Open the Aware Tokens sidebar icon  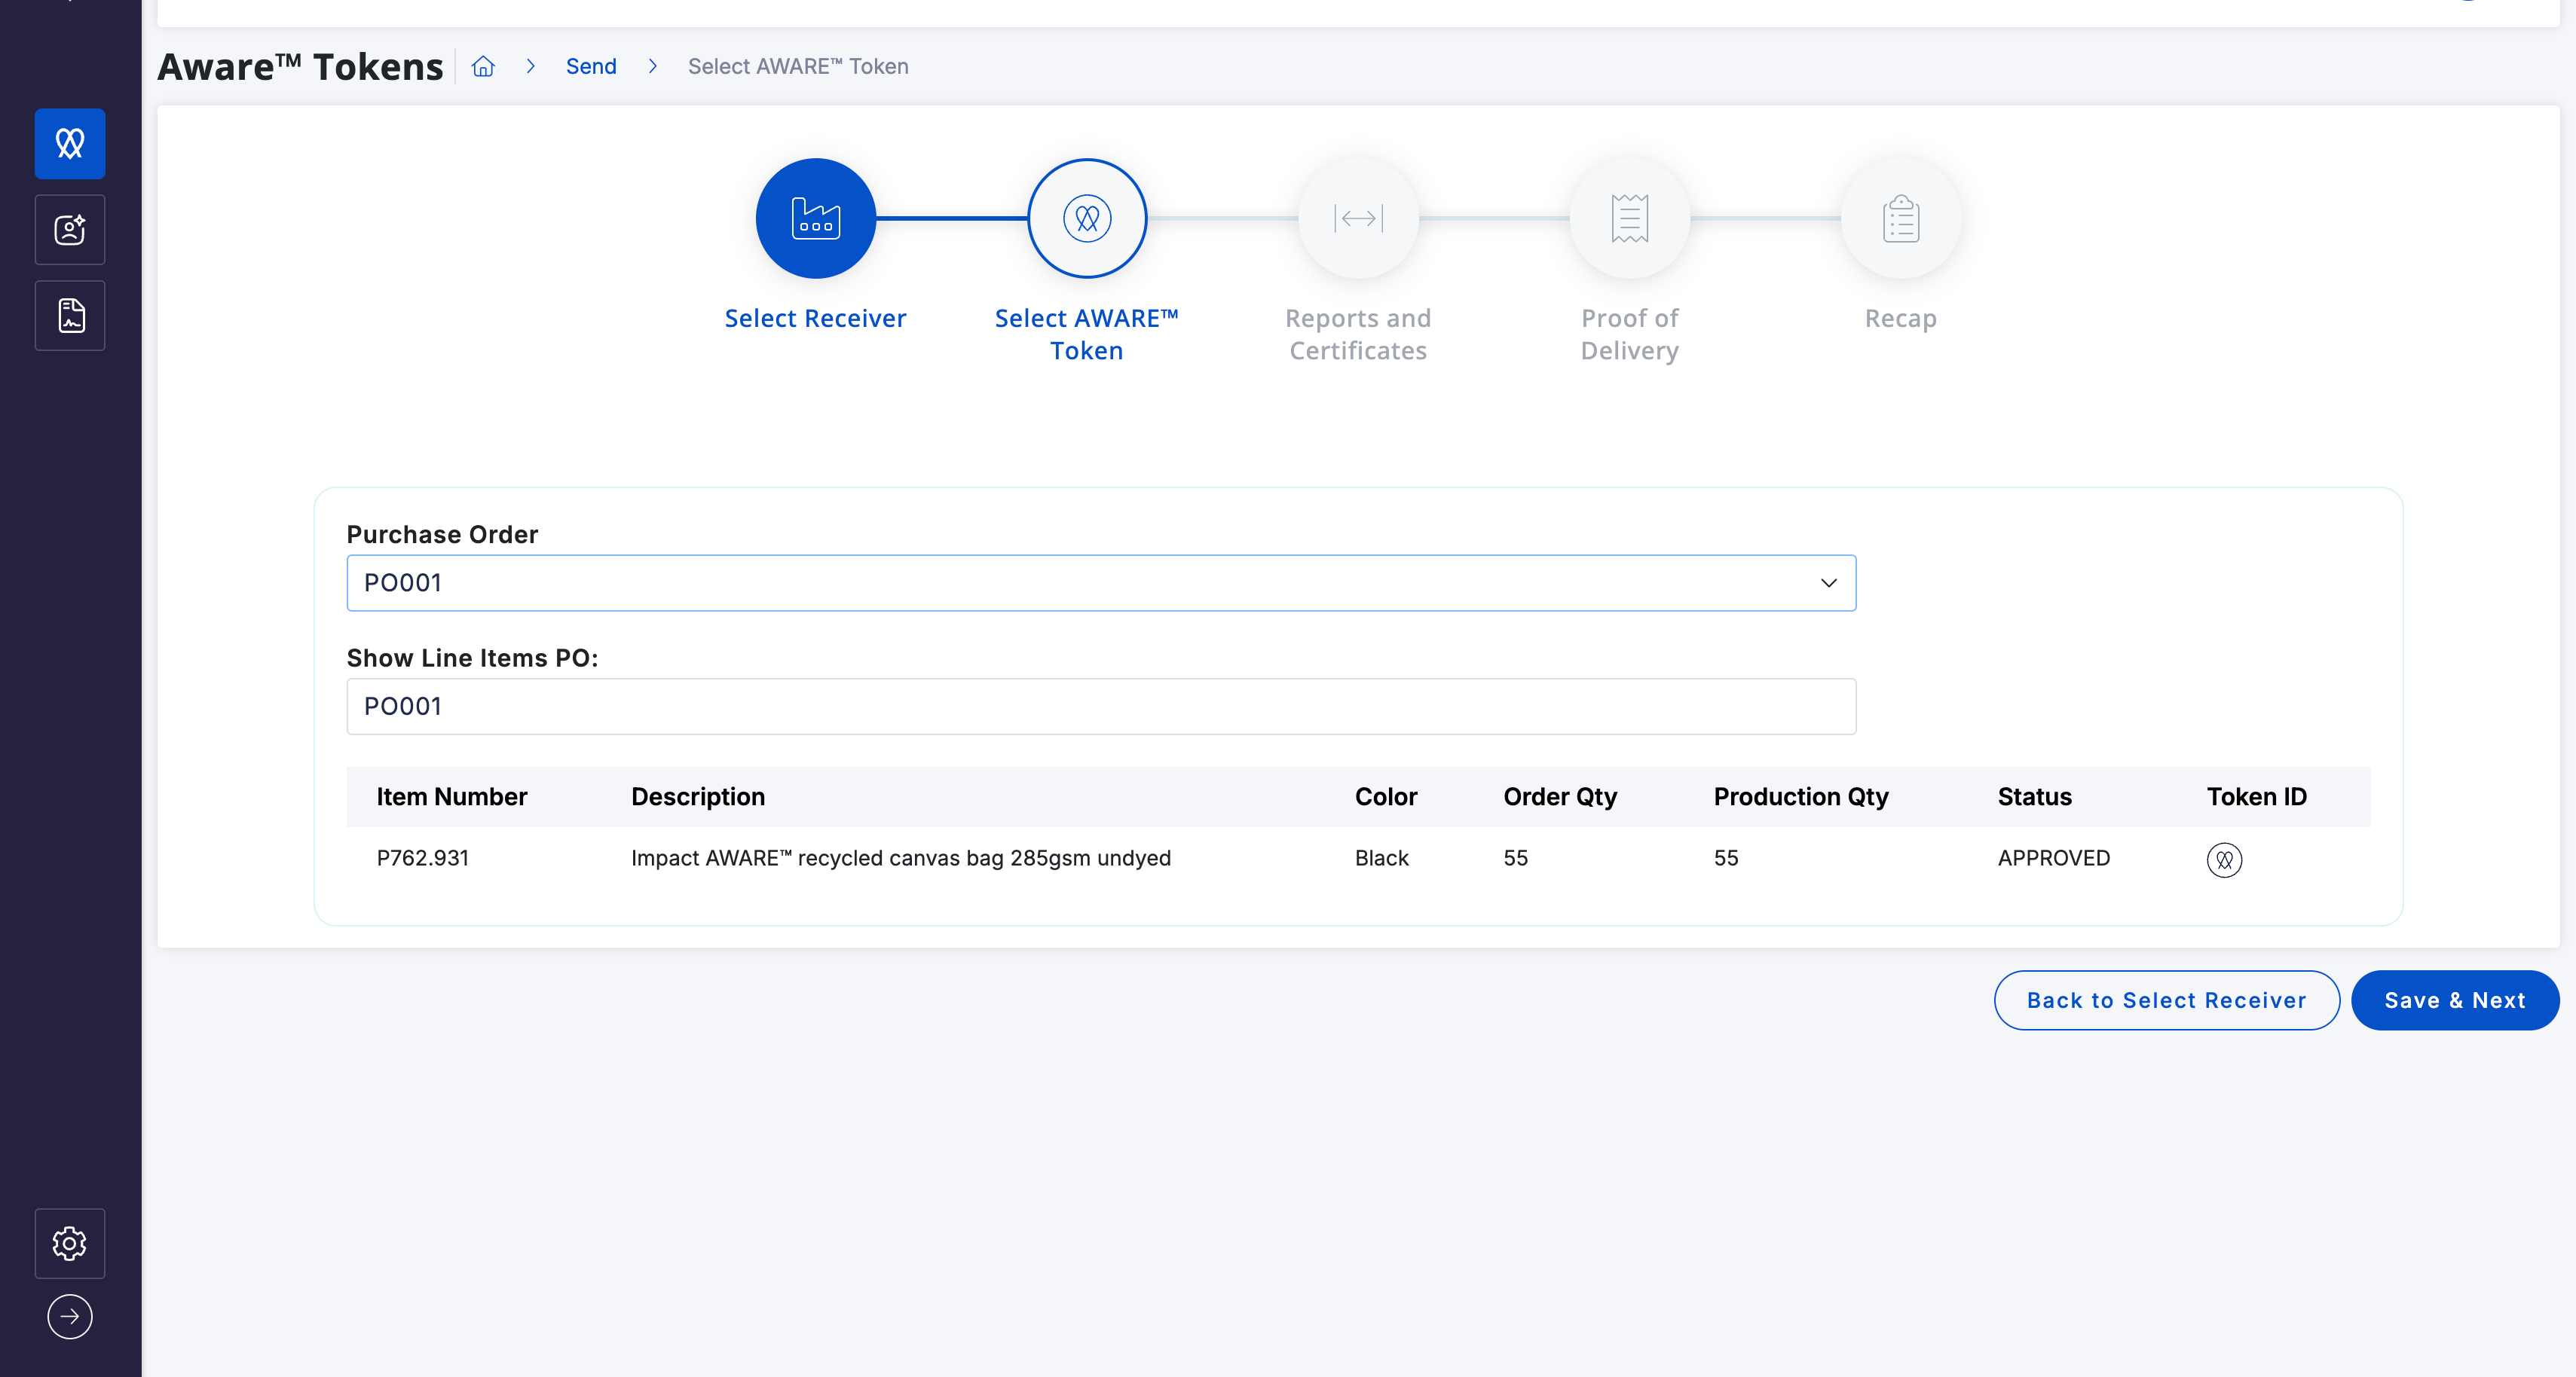coord(70,144)
